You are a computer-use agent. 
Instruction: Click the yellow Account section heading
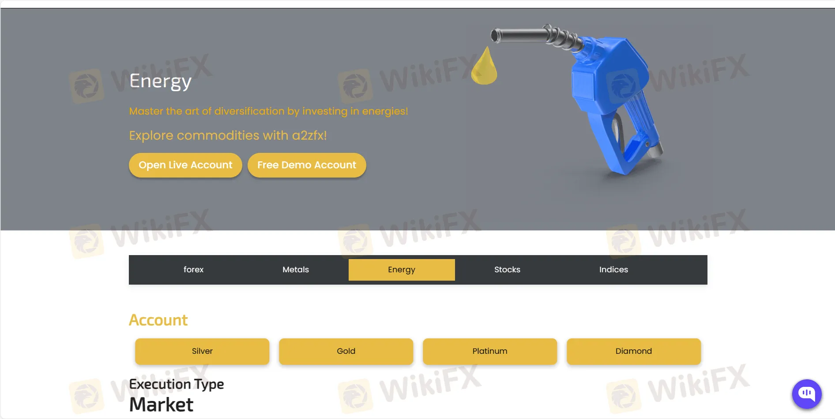158,320
